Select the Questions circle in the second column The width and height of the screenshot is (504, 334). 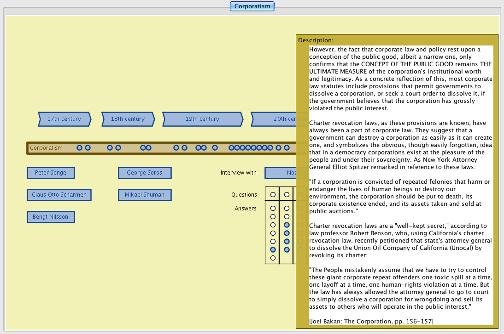[x=287, y=195]
